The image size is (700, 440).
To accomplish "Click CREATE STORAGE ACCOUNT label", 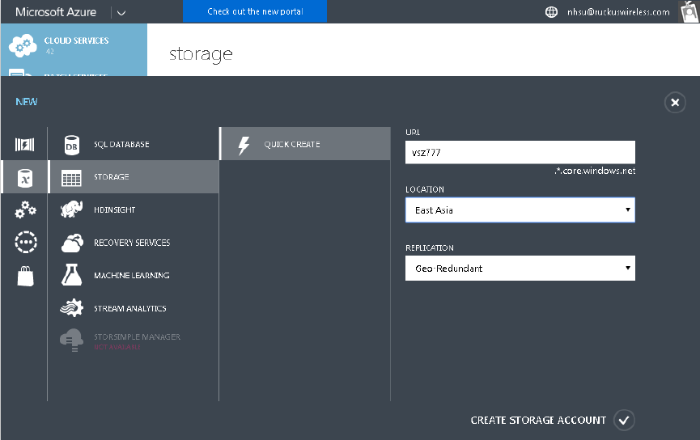I will coord(538,420).
